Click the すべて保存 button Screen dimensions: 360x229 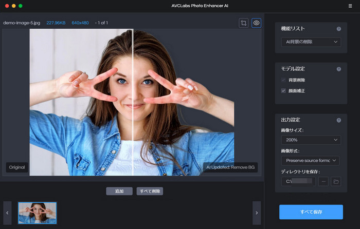coord(311,212)
